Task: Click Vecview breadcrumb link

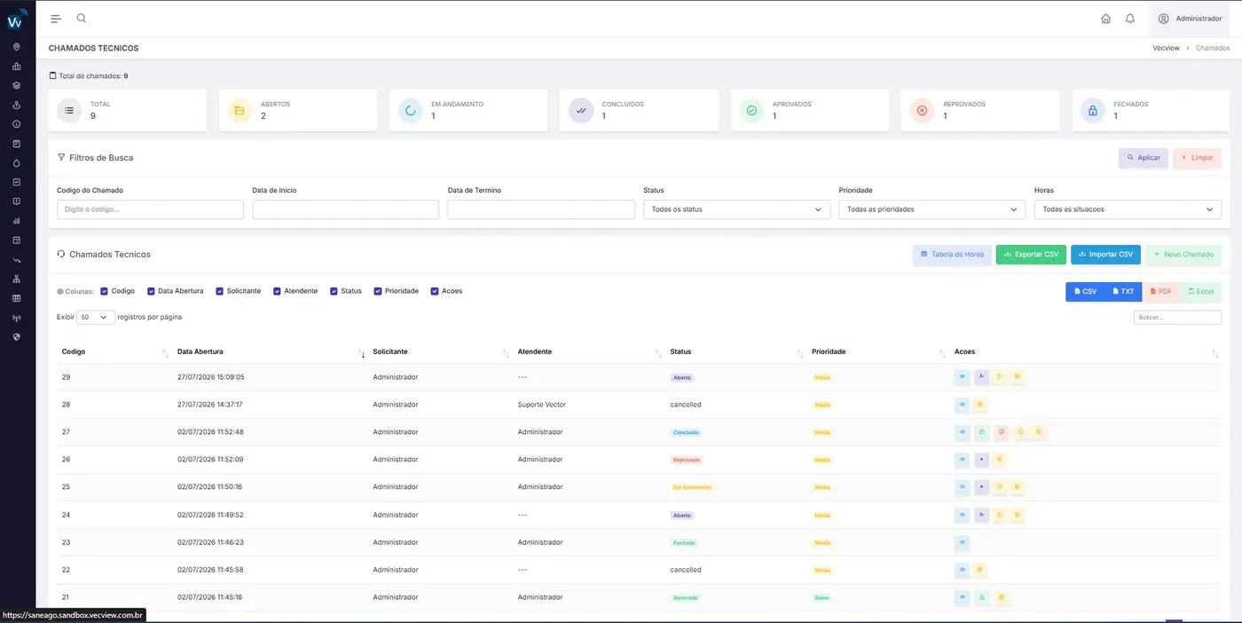Action: pyautogui.click(x=1166, y=48)
